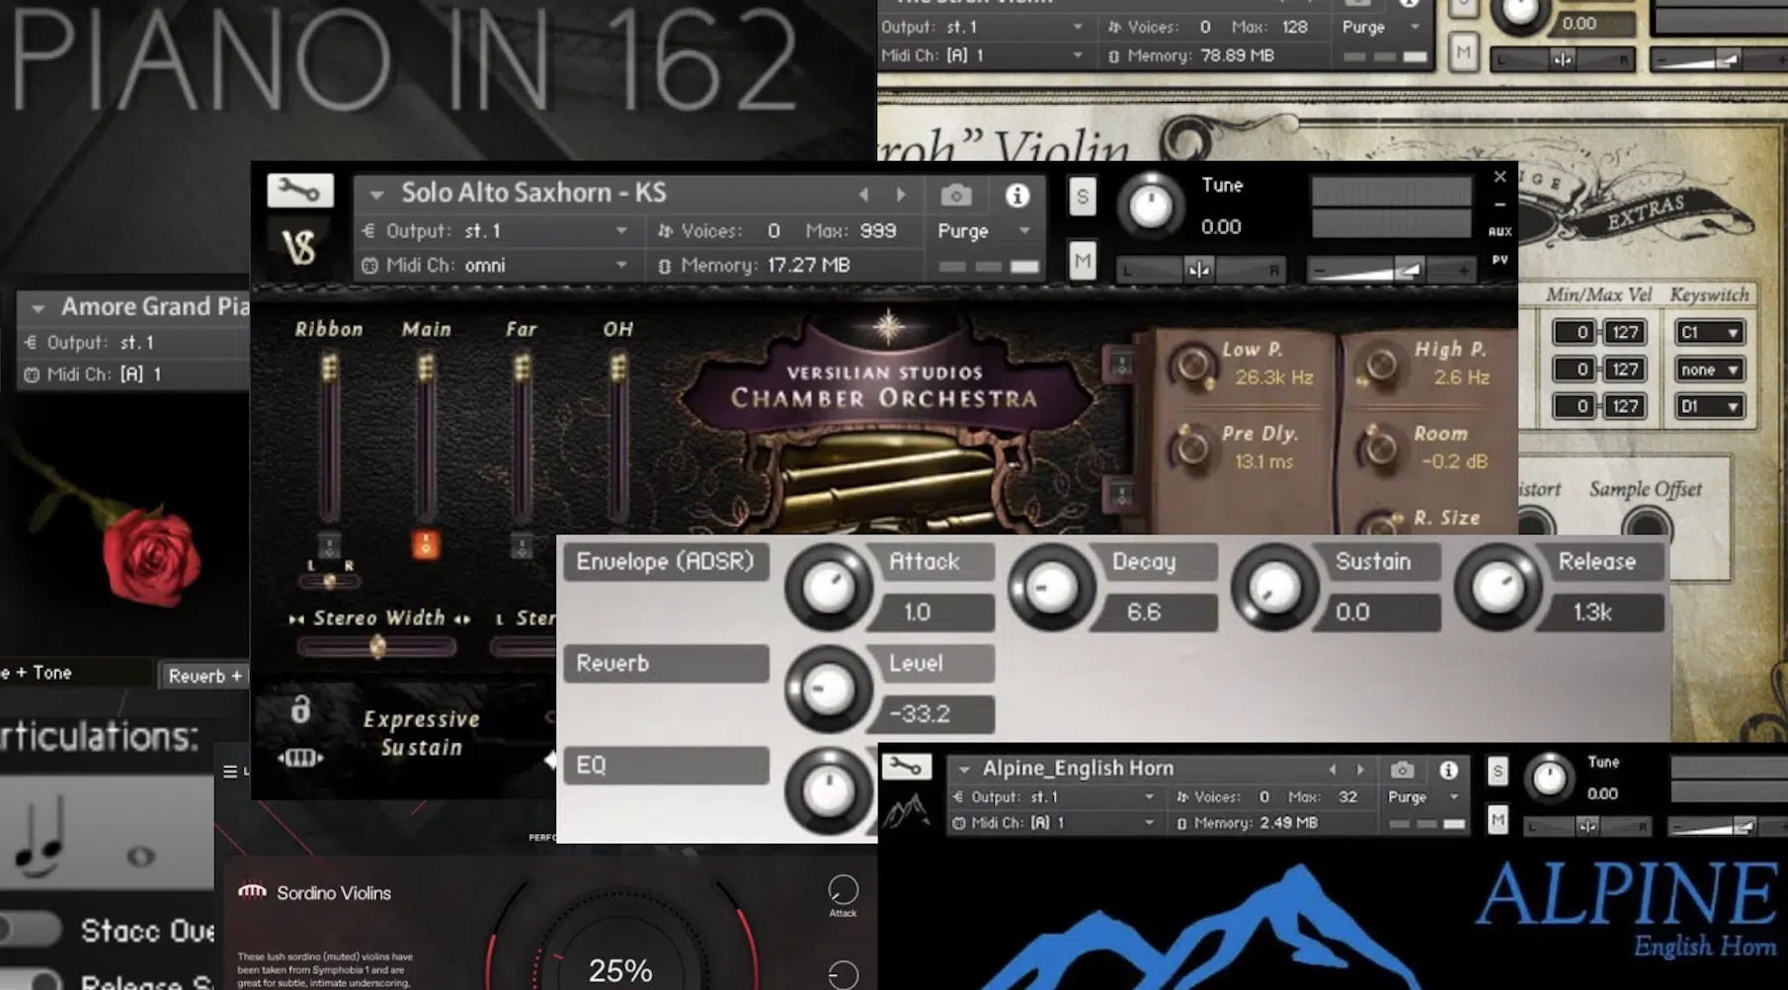Click the camera icon in Alpine English Horn header

(x=1402, y=770)
